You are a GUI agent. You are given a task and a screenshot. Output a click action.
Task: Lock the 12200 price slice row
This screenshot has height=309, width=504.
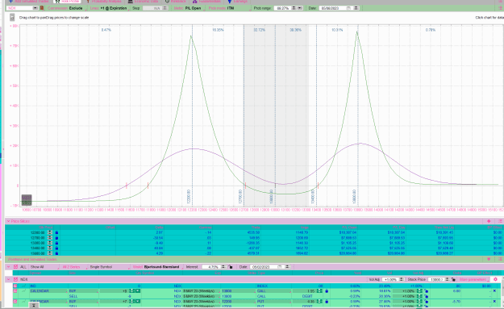[57, 232]
